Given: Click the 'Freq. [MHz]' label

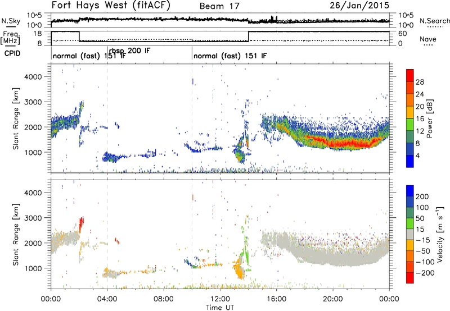Looking at the screenshot, I should [10, 38].
